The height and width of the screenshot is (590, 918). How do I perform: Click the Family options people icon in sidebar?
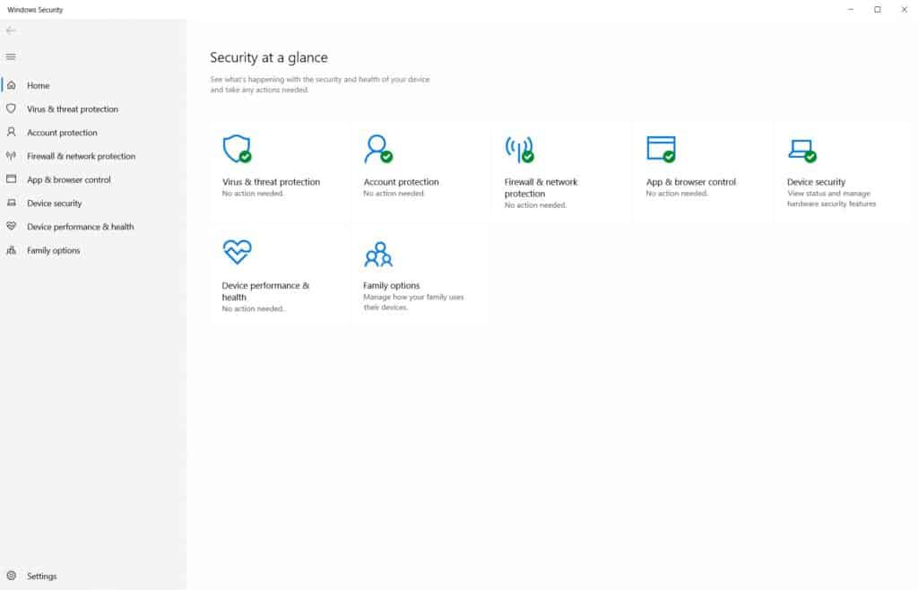[11, 250]
